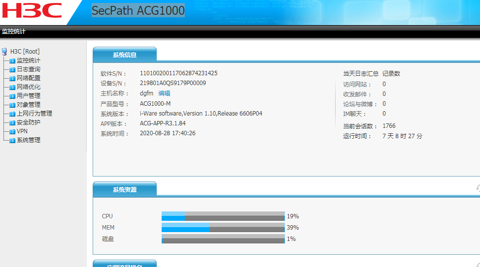Open 安全防护 in the sidebar
480x267 pixels.
click(29, 122)
